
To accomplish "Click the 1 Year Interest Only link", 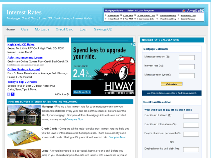I will pyautogui.click(x=168, y=19).
